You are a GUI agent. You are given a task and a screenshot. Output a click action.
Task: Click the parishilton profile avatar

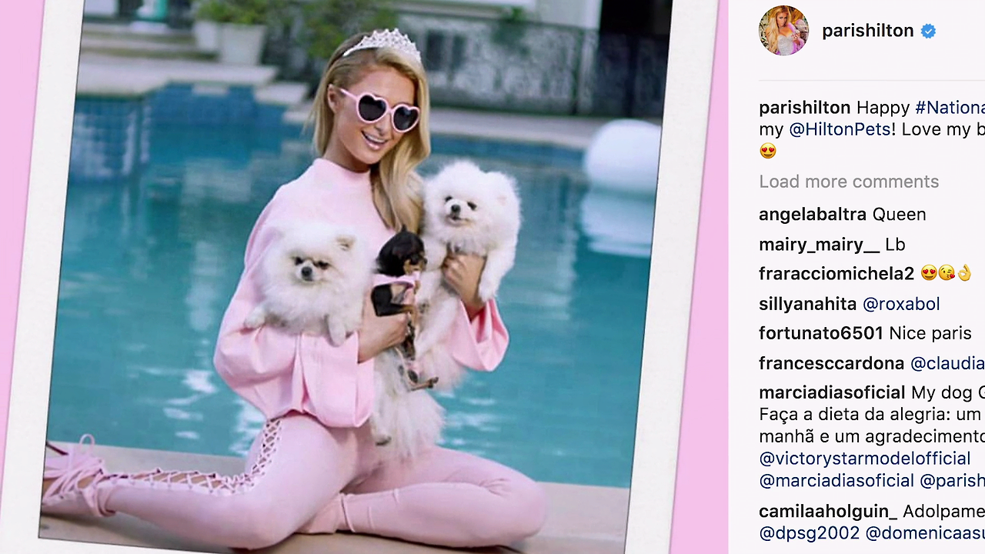(783, 31)
